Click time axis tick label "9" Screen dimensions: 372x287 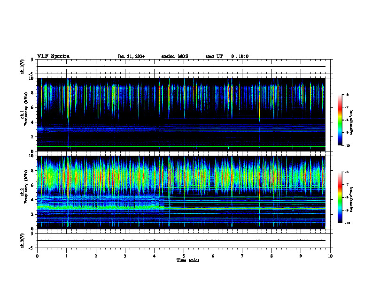pos(301,256)
